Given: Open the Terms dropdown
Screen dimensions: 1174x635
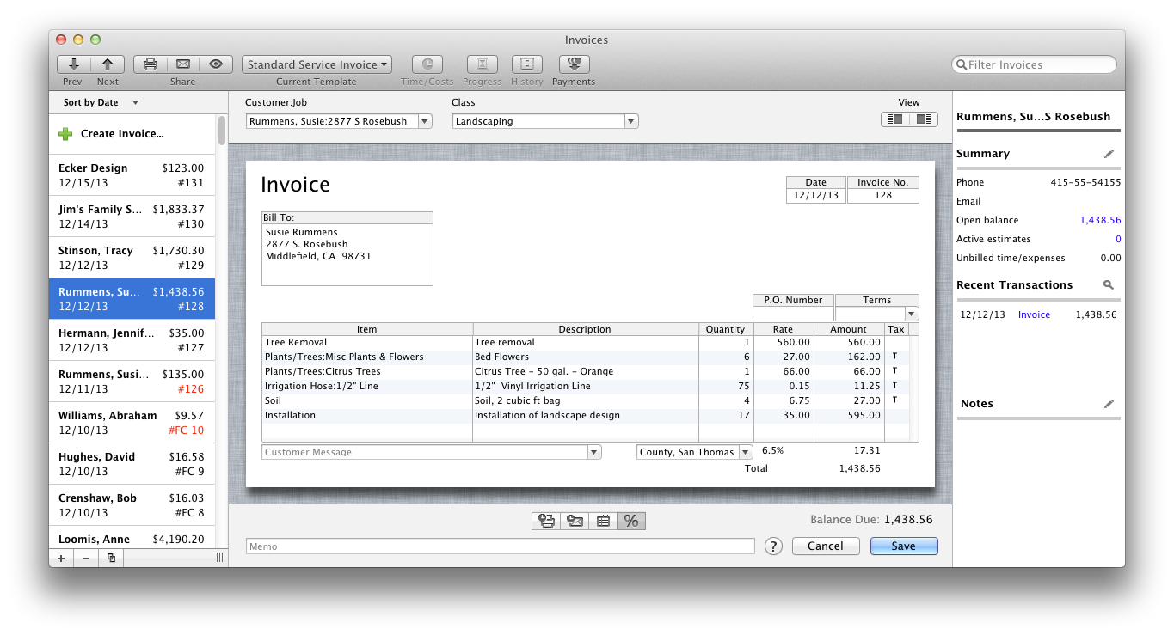Looking at the screenshot, I should pyautogui.click(x=912, y=314).
